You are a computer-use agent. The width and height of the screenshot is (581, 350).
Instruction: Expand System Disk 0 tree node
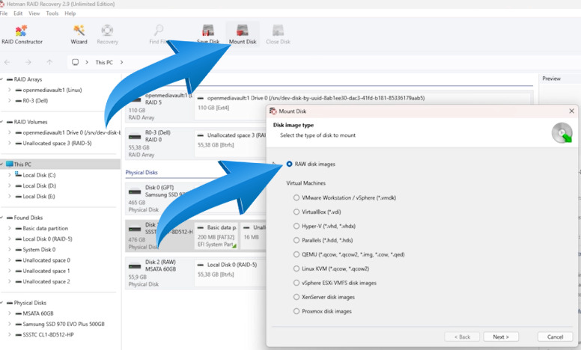tap(9, 250)
